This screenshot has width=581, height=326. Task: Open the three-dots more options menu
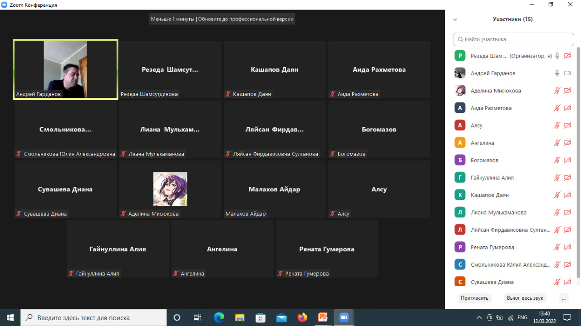(563, 298)
